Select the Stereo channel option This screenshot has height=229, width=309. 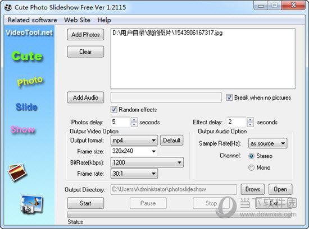[251, 156]
